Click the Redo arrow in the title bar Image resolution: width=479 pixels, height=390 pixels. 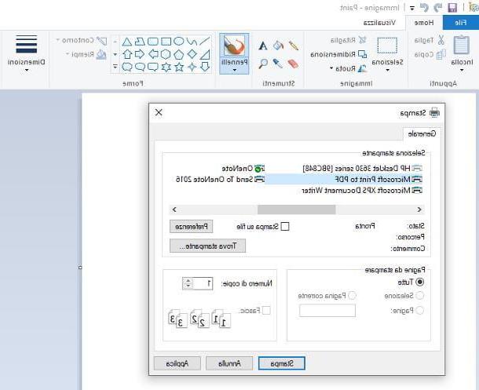click(x=424, y=8)
